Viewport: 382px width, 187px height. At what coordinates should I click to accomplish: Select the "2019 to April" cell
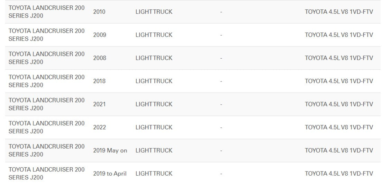(110, 174)
